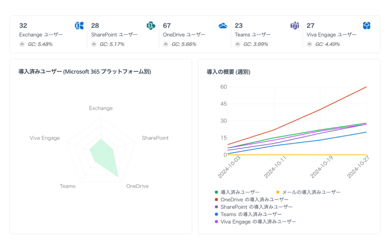Image resolution: width=390 pixels, height=248 pixels.
Task: Click the red OneDrive line endpoint at 2024-10-27
Action: [x=366, y=87]
